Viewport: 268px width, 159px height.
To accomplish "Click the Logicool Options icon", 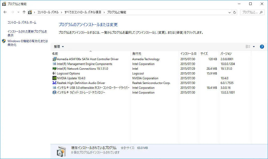I will click(54, 73).
